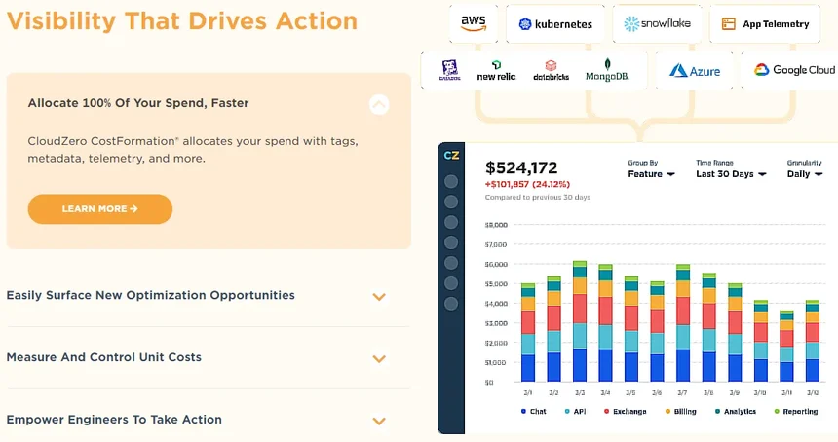Click the MongoDB logo

(607, 70)
